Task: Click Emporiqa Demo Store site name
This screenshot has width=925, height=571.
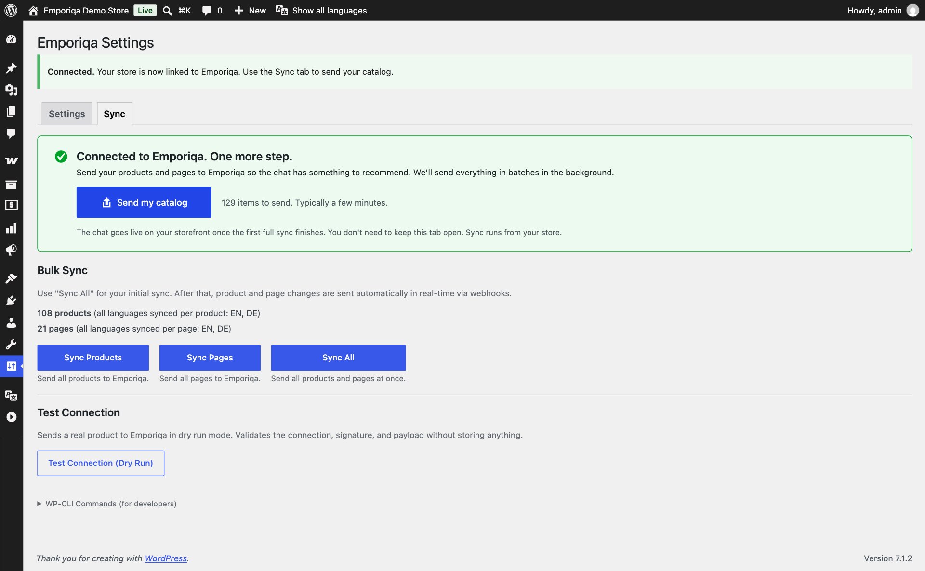Action: (x=86, y=11)
